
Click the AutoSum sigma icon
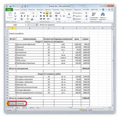point(86,13)
